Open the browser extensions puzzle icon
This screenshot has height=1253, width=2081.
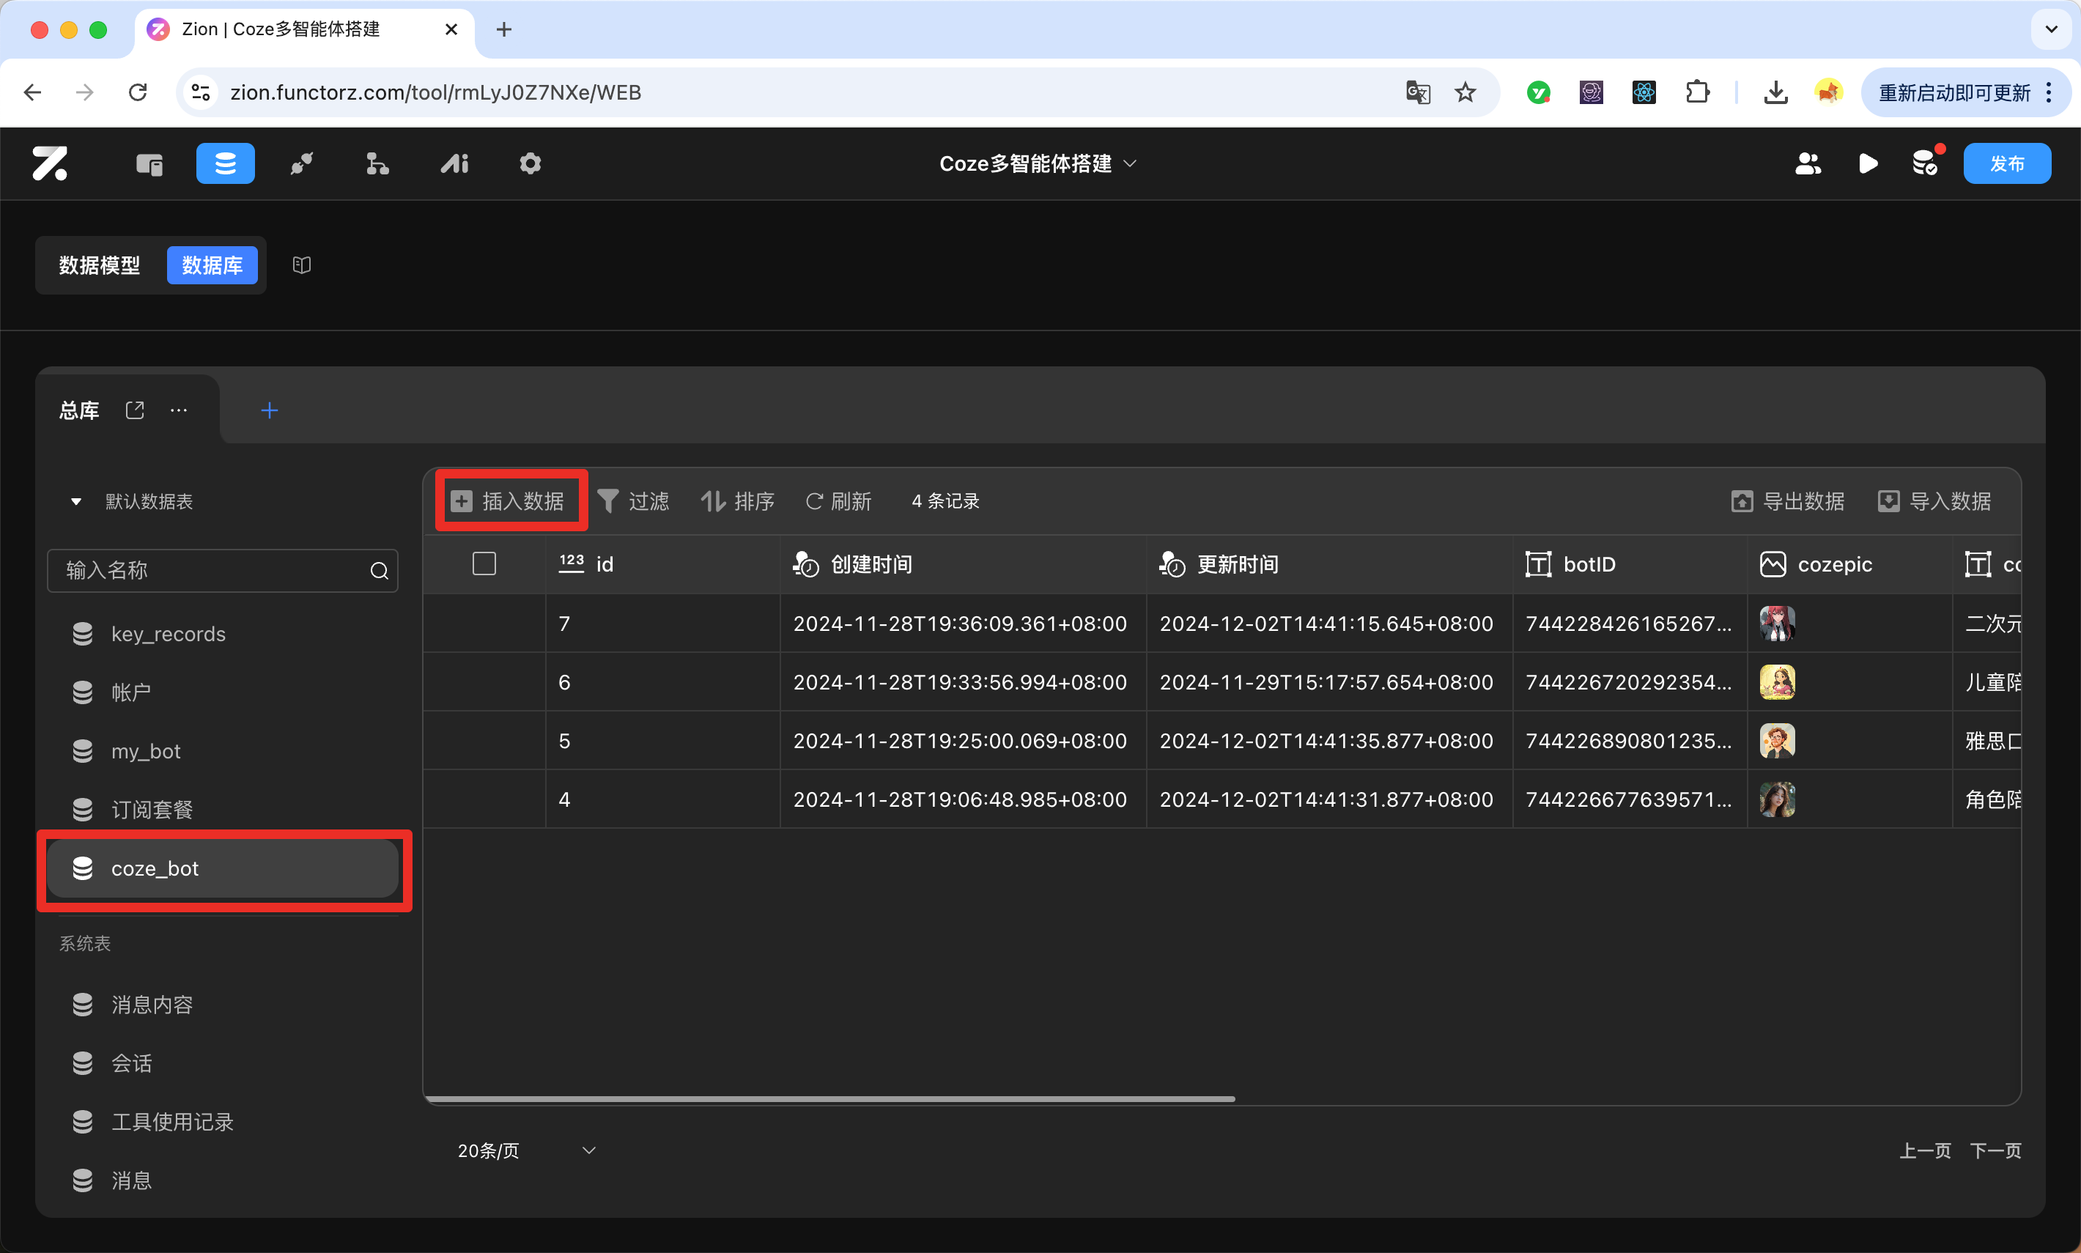[x=1698, y=92]
